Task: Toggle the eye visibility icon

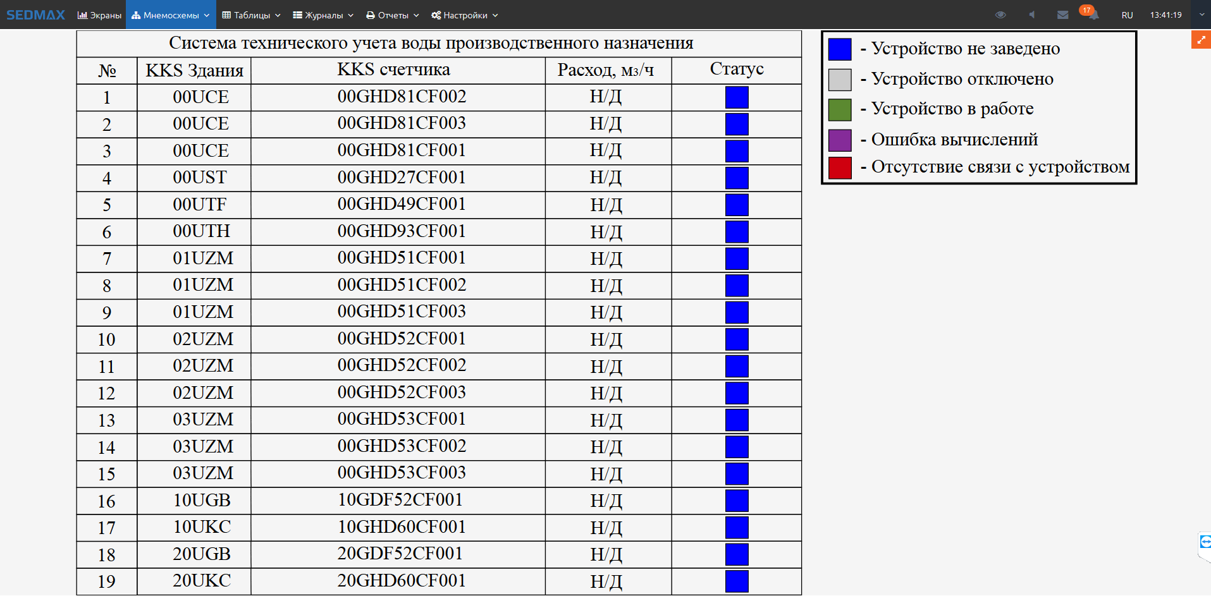Action: point(1000,15)
